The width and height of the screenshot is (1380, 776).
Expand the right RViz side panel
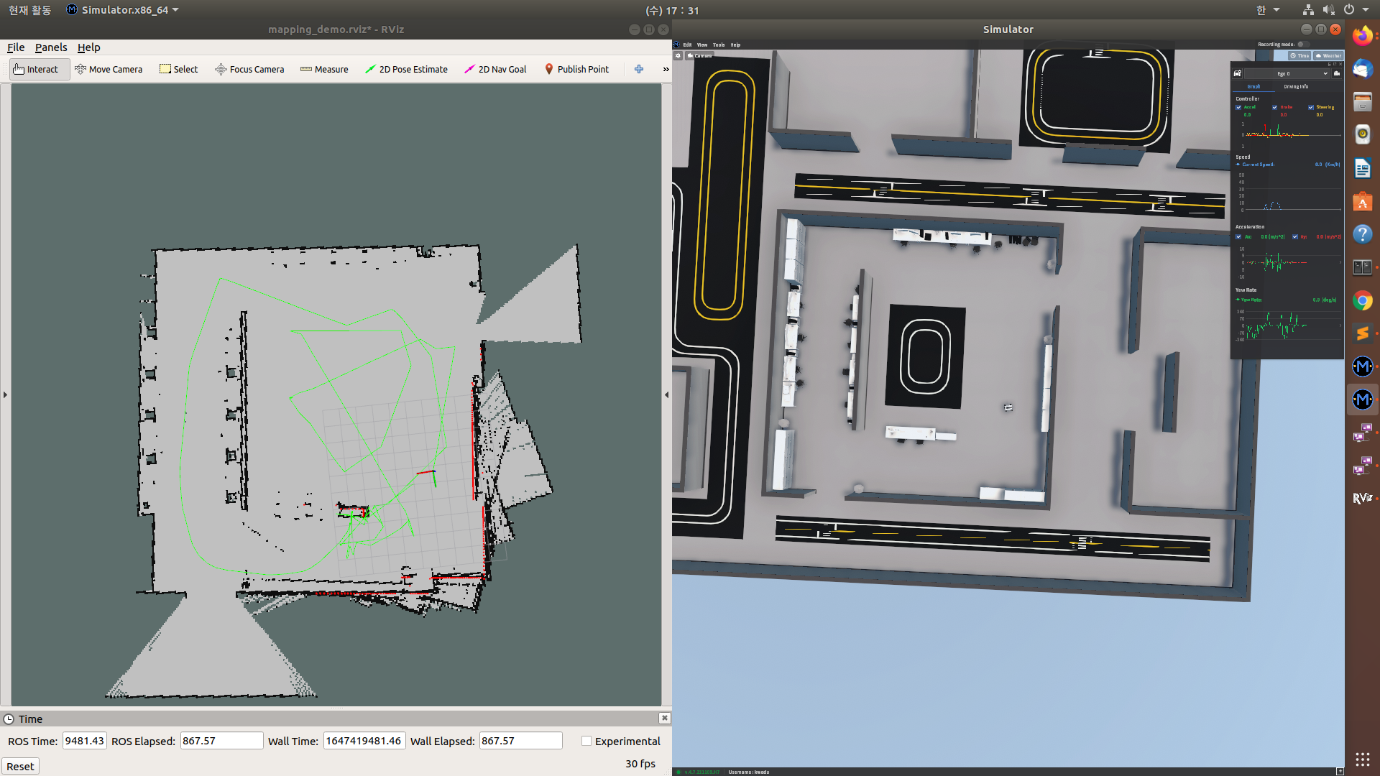[x=666, y=394]
